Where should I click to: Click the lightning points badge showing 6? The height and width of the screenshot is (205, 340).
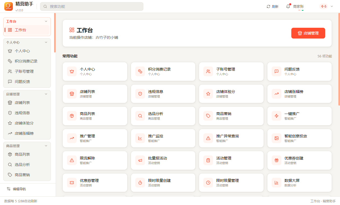click(324, 6)
